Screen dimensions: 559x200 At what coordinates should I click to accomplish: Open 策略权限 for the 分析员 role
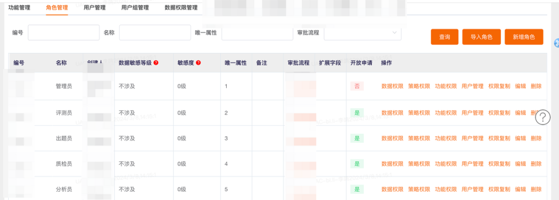[419, 189]
